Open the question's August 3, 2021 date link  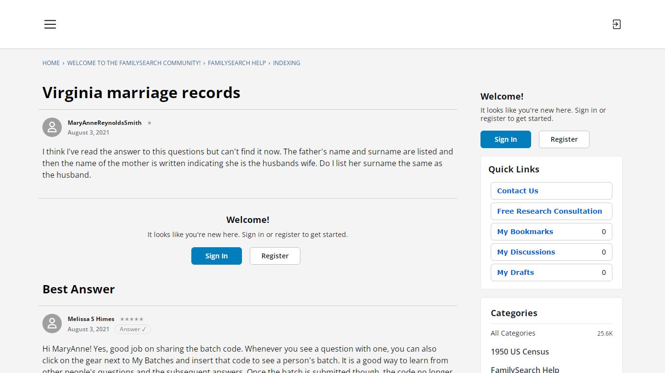pos(89,133)
